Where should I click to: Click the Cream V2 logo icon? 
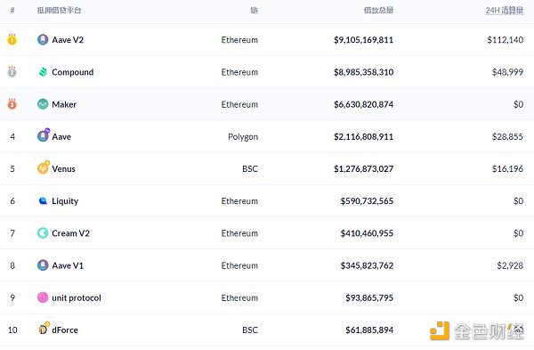[43, 233]
